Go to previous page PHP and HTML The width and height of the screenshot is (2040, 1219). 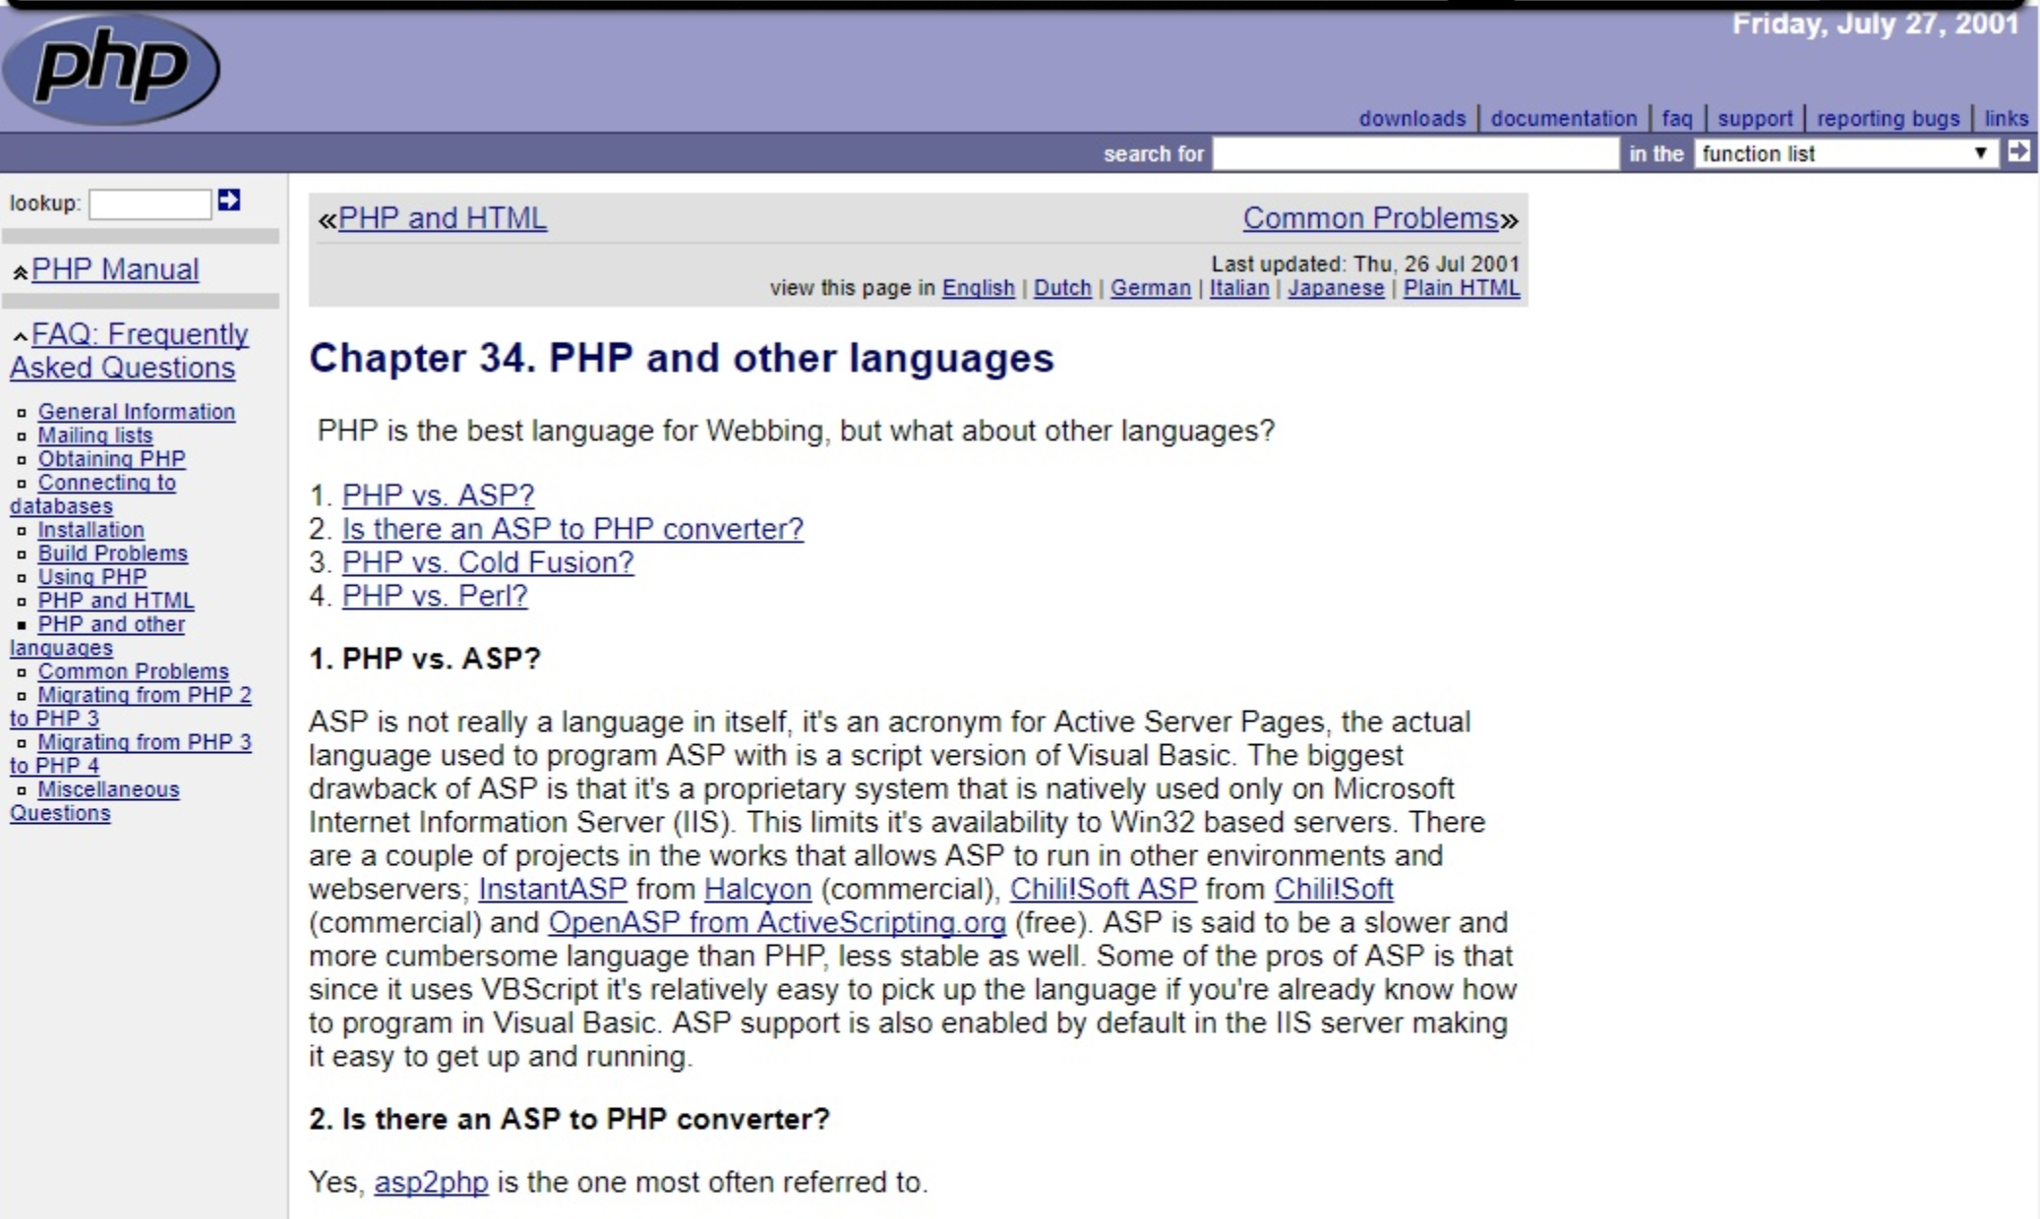pyautogui.click(x=442, y=218)
